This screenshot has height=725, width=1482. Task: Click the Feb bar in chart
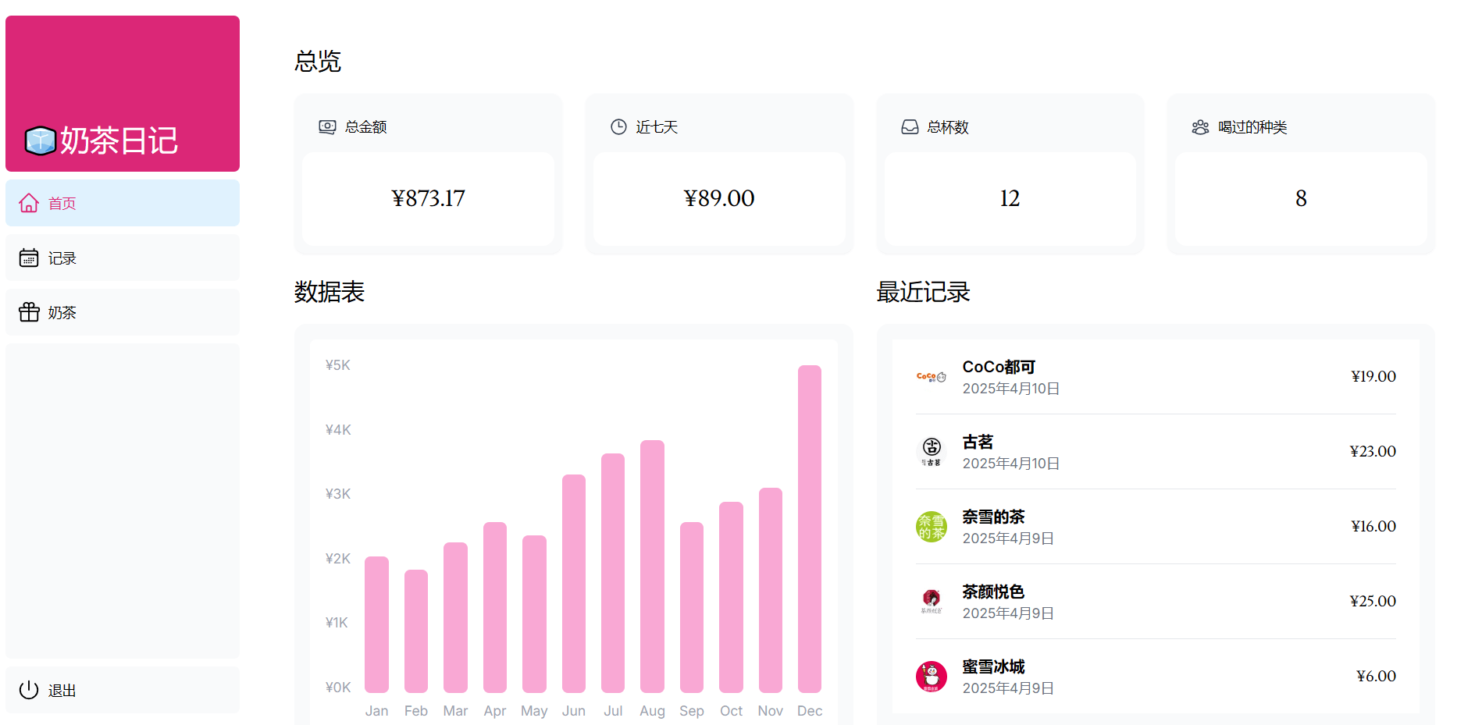click(416, 631)
